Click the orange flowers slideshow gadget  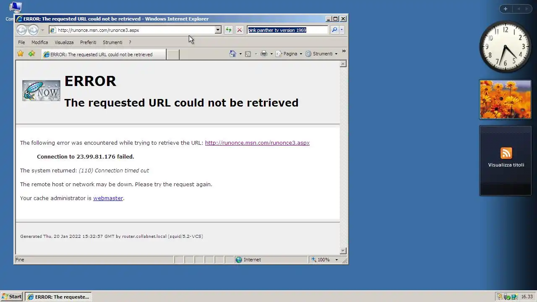(505, 99)
